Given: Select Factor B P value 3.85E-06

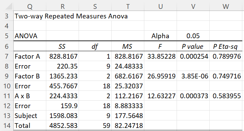Looking at the screenshot, I should tap(193, 76).
